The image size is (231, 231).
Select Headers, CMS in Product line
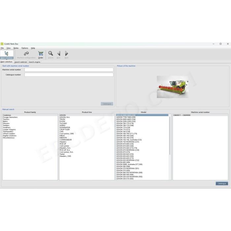87,156
